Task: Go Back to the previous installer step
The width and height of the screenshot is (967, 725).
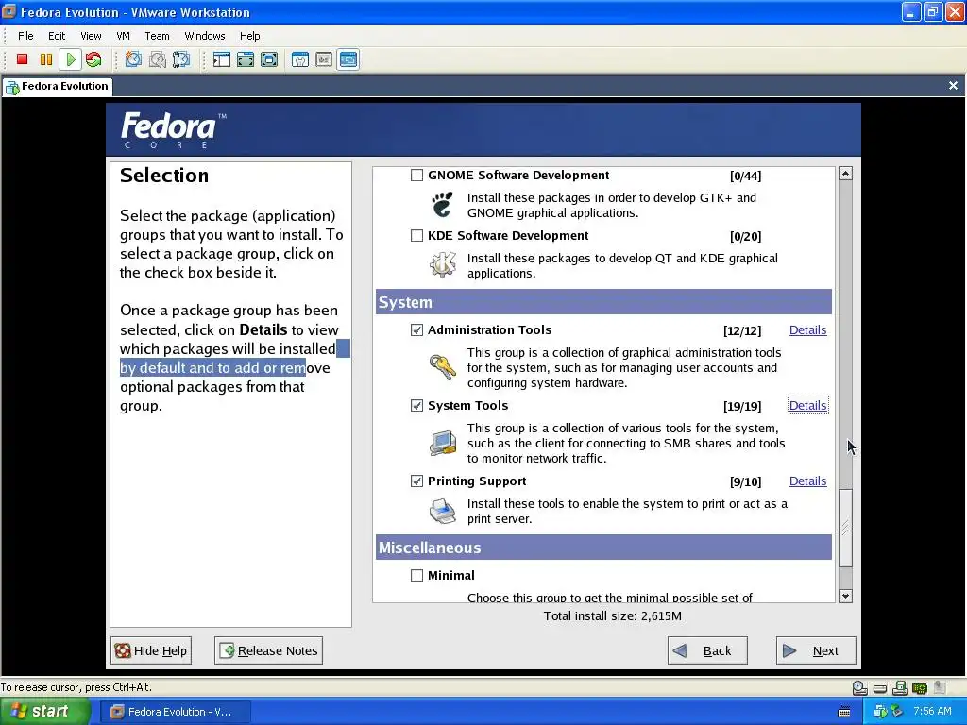Action: 707,650
